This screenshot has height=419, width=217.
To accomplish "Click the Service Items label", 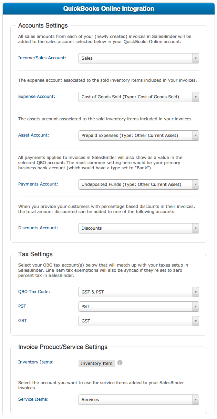I will (33, 399).
